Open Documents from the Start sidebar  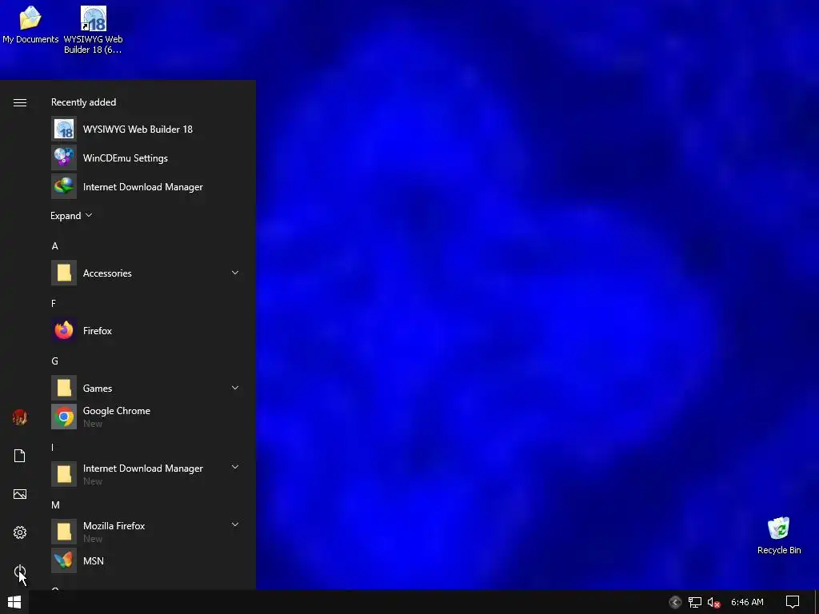(20, 456)
